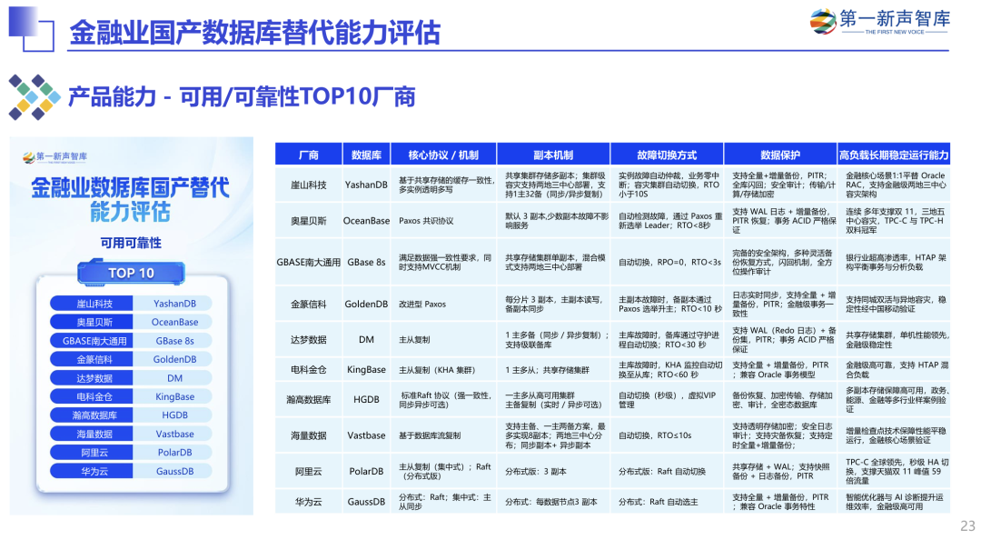Screen dimensions: 981x540
Task: Click GBASE南大通用 in the table's vendor column
Action: click(x=309, y=262)
